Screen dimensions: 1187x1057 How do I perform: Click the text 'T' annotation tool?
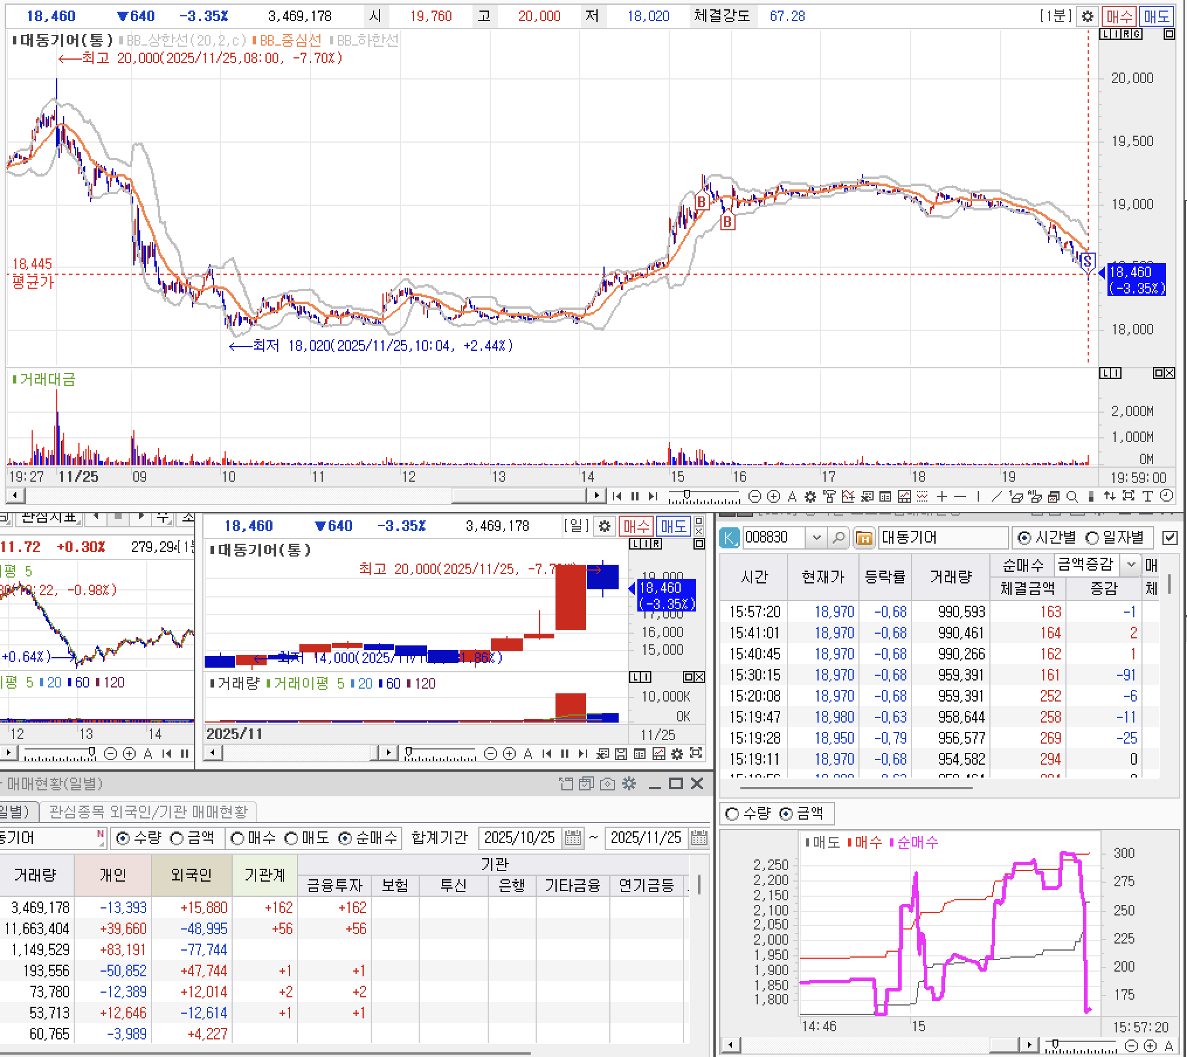[x=1147, y=496]
